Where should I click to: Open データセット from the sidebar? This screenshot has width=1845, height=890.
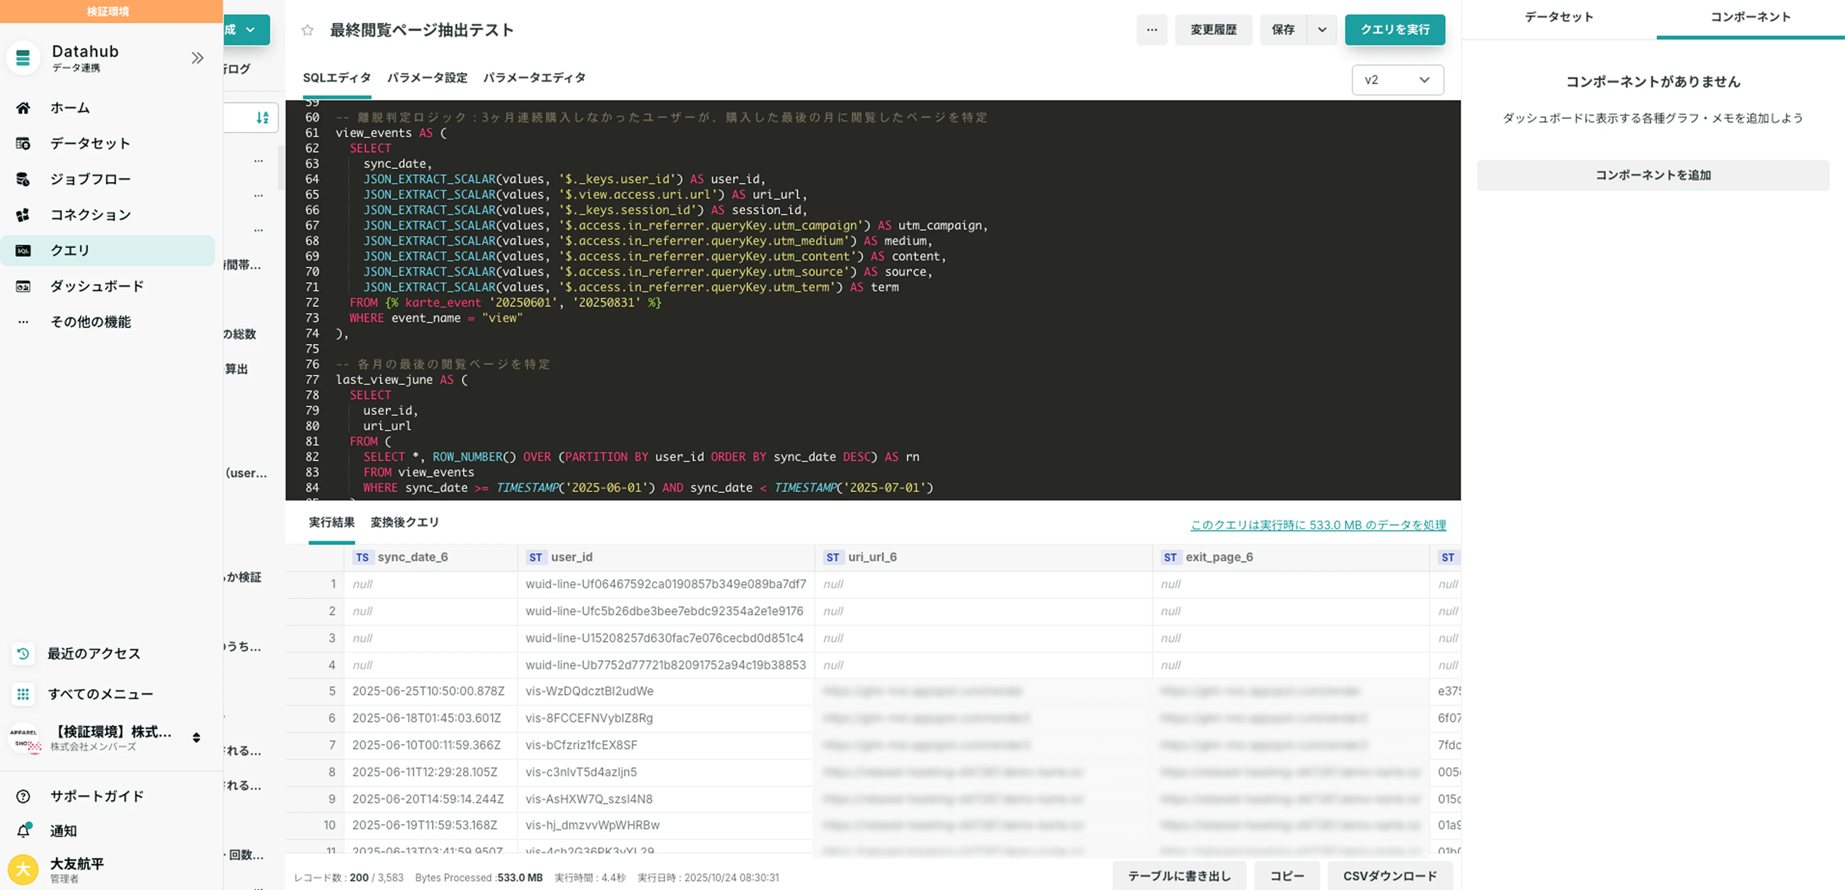(x=89, y=143)
